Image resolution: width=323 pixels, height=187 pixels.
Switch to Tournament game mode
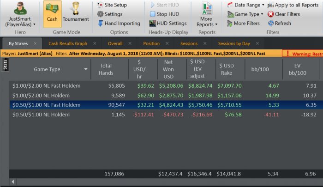coord(76,13)
